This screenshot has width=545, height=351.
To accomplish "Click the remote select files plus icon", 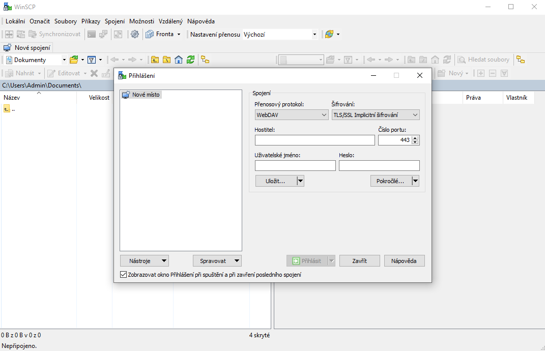I will pos(481,73).
